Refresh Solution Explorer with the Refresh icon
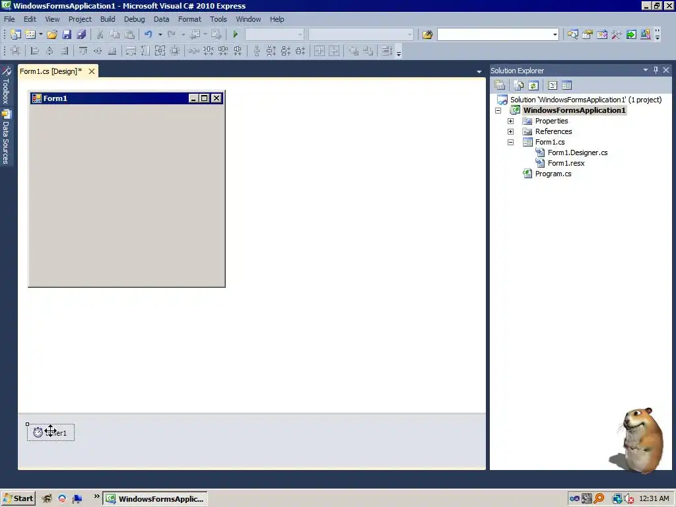The width and height of the screenshot is (676, 507). coord(533,85)
